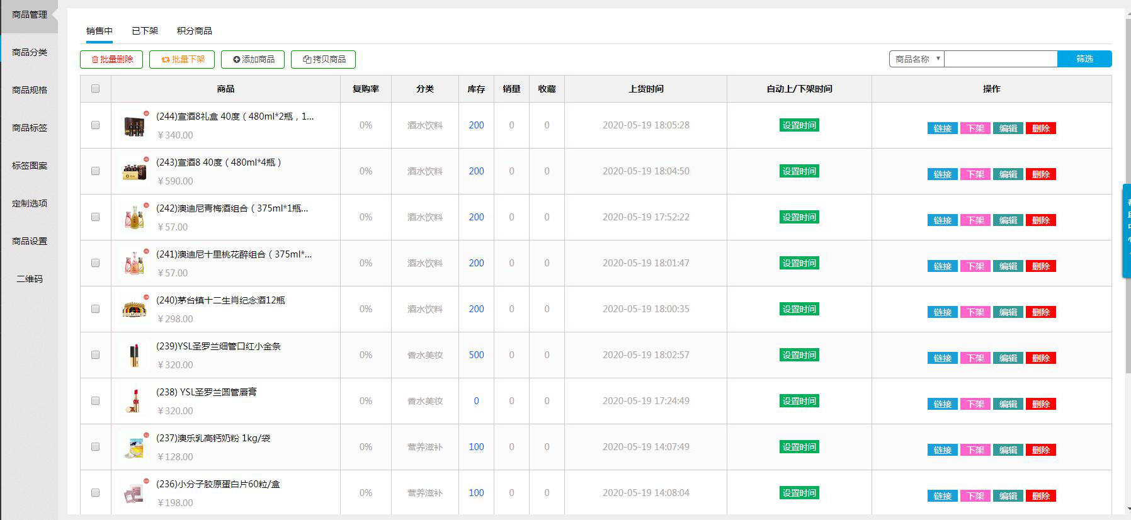1131x520 pixels.
Task: Click product name (240)茅台镇十二生肖纪念酒12瓶
Action: [220, 300]
